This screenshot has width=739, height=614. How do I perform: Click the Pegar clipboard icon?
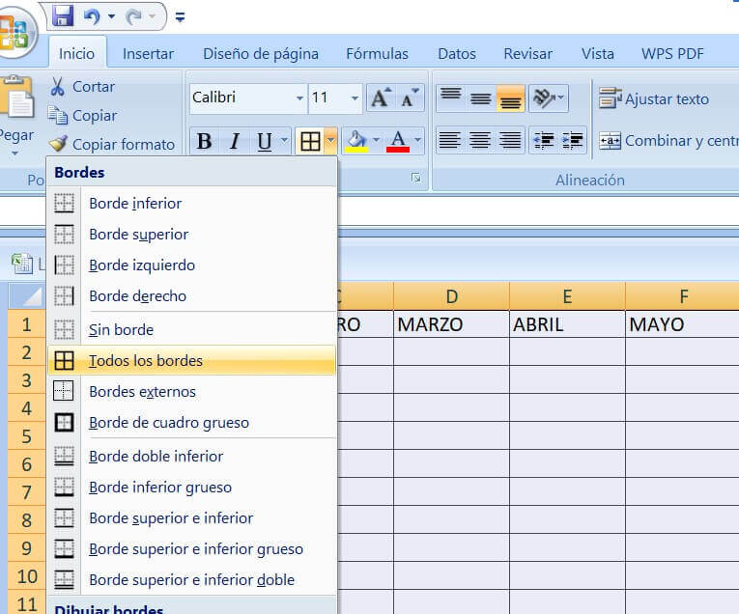(x=17, y=97)
